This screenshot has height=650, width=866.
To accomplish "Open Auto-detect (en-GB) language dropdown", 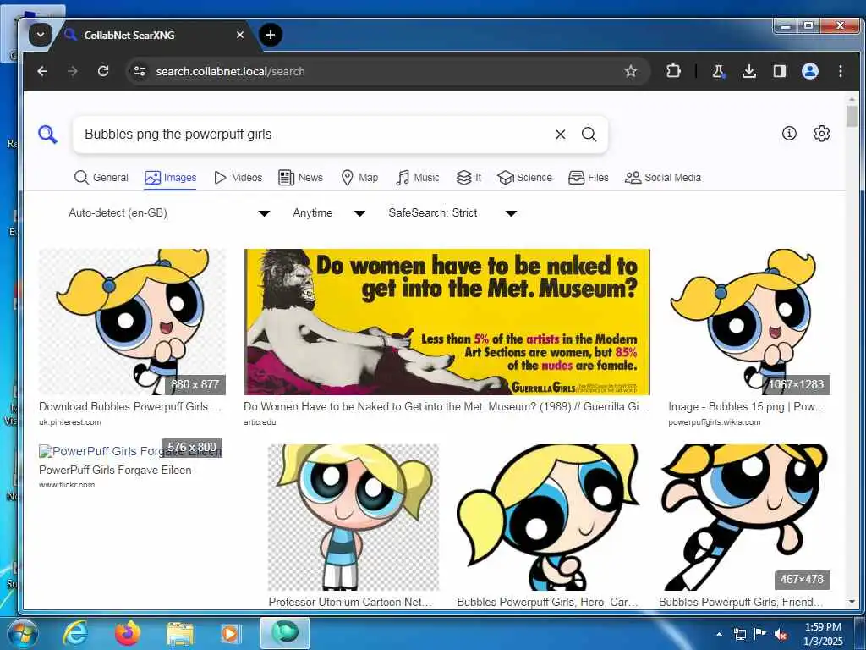I will [168, 212].
